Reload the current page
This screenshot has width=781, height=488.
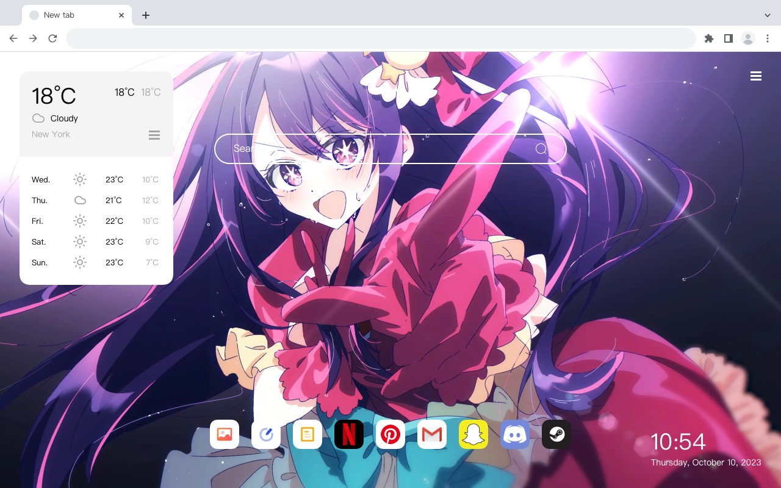[x=52, y=38]
